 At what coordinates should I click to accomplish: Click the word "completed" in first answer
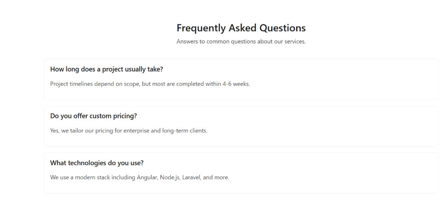pyautogui.click(x=190, y=84)
